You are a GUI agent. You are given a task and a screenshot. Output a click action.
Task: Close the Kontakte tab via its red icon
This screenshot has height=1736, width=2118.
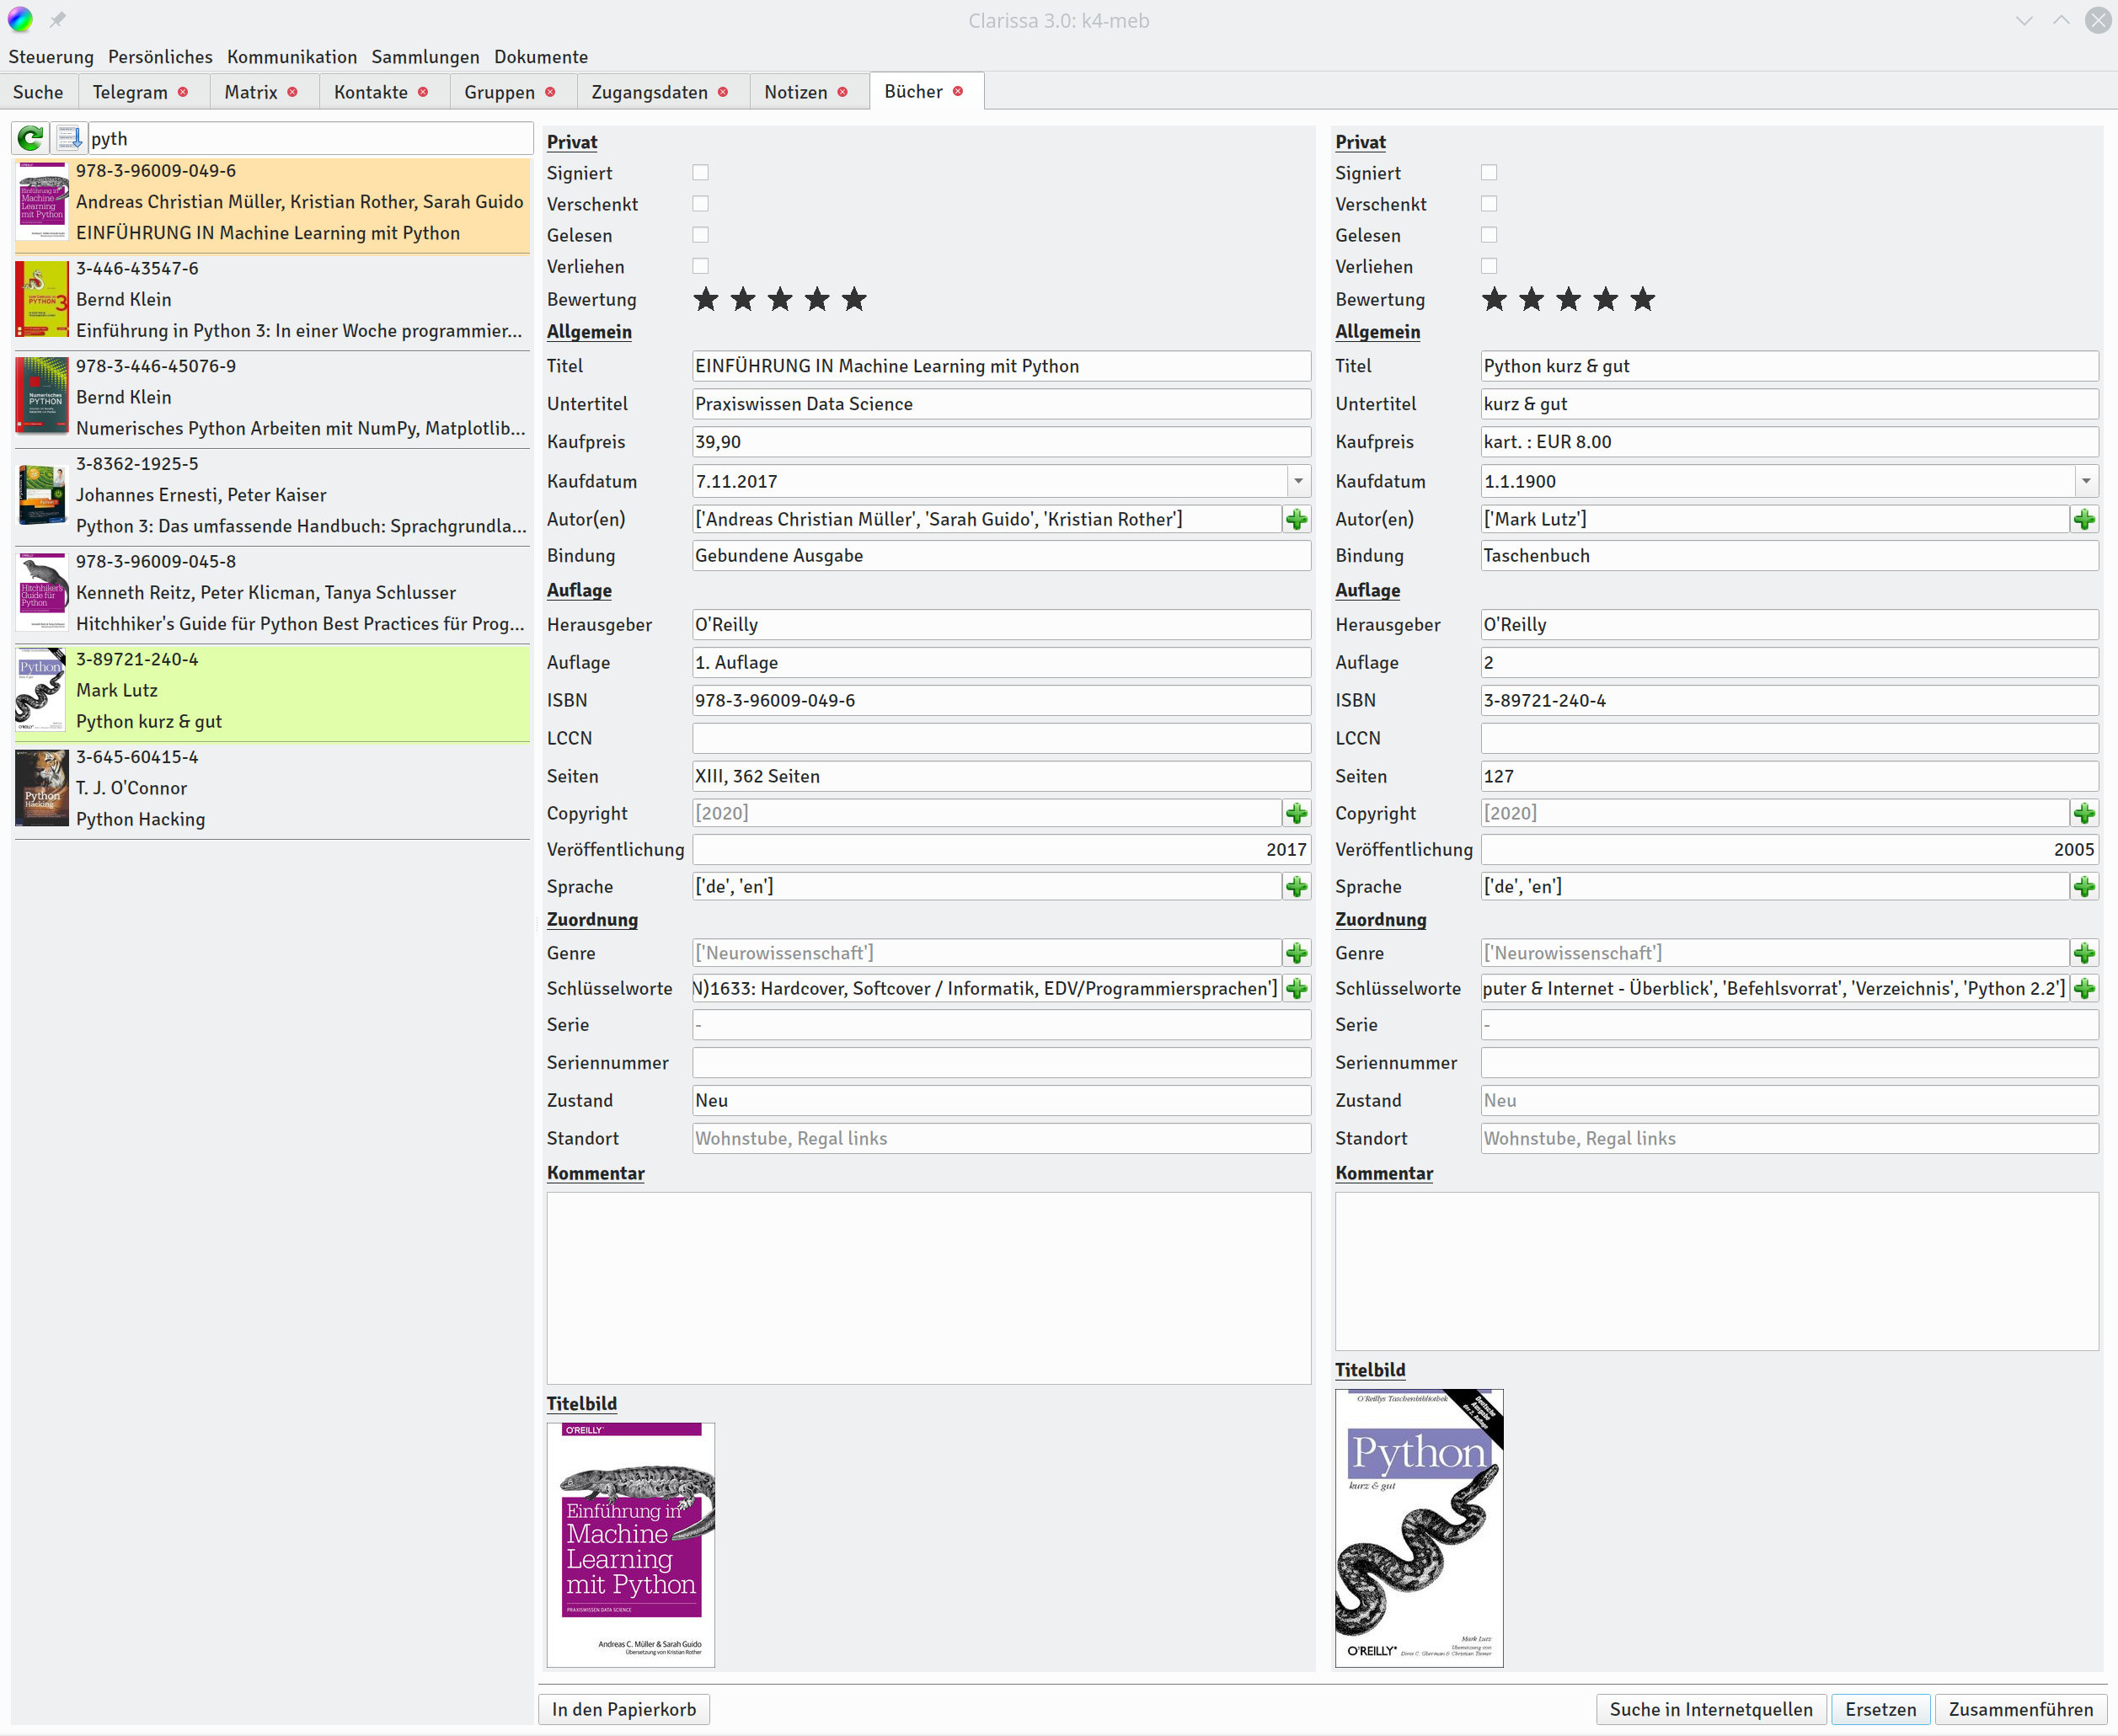423,92
